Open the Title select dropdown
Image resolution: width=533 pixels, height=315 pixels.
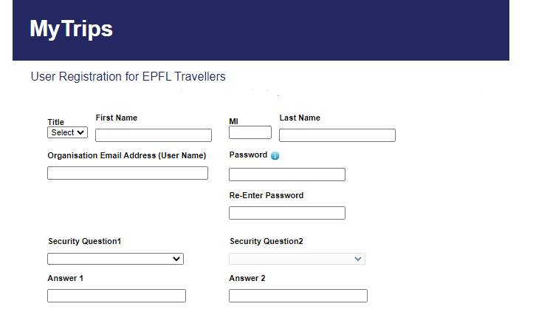click(x=67, y=132)
